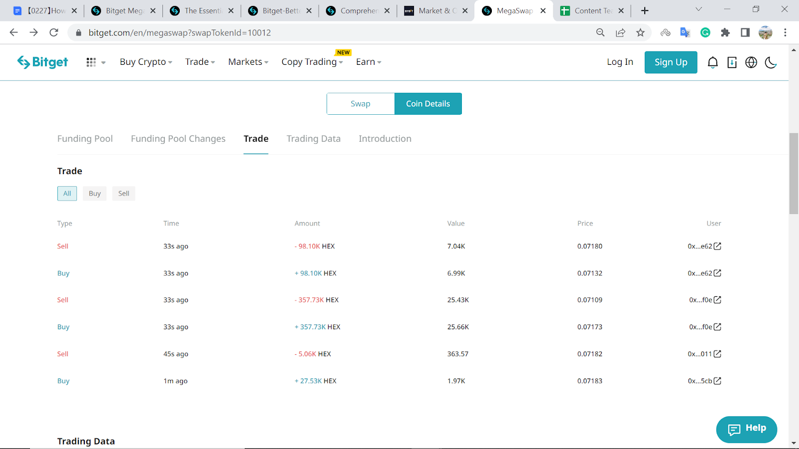
Task: Click the Bitget logo
Action: click(x=42, y=62)
